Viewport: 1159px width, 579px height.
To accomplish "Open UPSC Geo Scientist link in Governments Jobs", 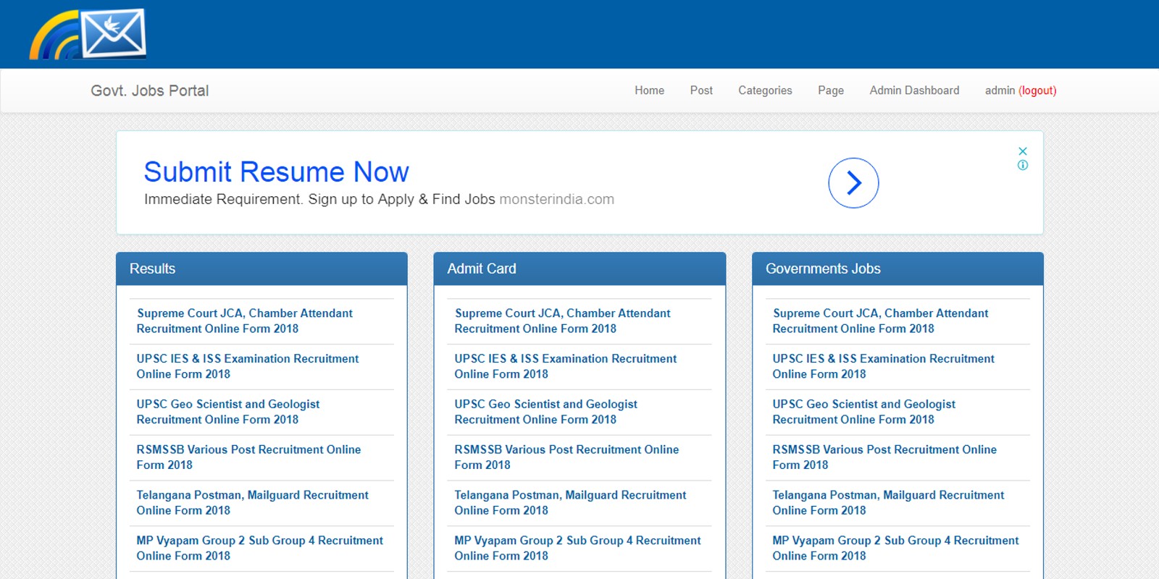I will pyautogui.click(x=863, y=412).
